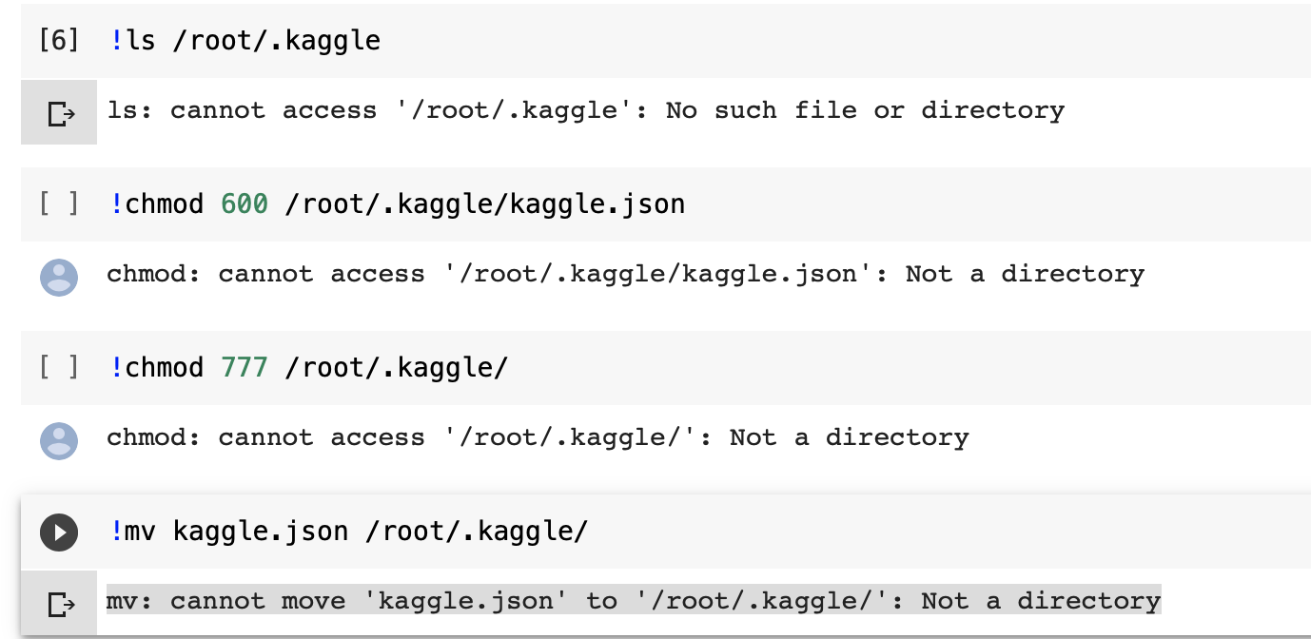
Task: Run the chmod 777 cell via empty brackets
Action: 59,368
